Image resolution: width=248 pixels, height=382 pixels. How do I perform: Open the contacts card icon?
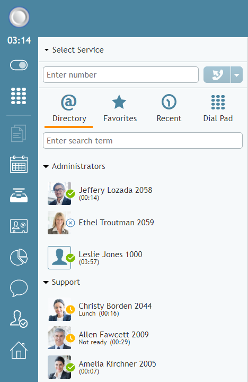19,226
